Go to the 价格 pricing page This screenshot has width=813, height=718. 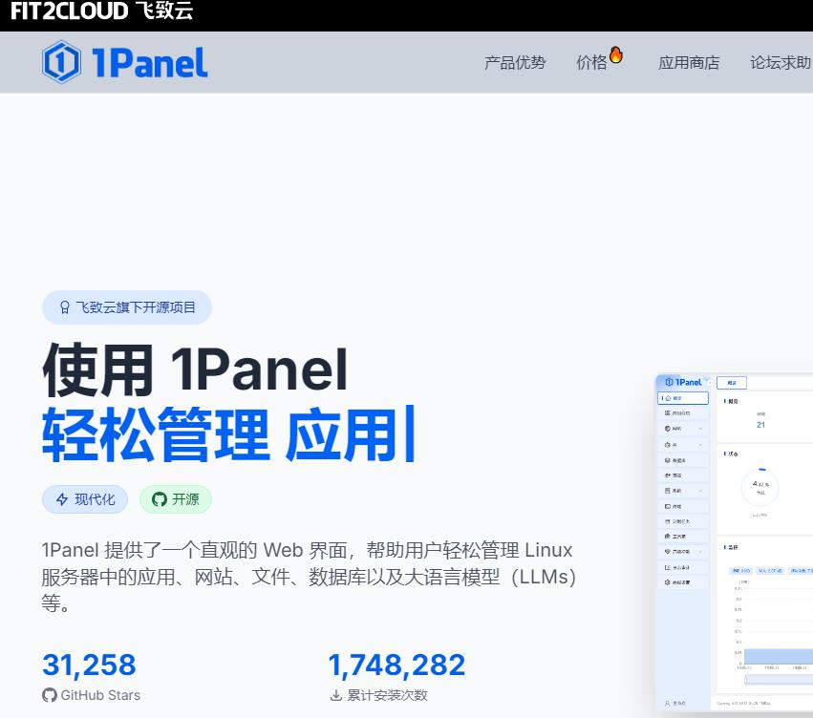tap(591, 63)
